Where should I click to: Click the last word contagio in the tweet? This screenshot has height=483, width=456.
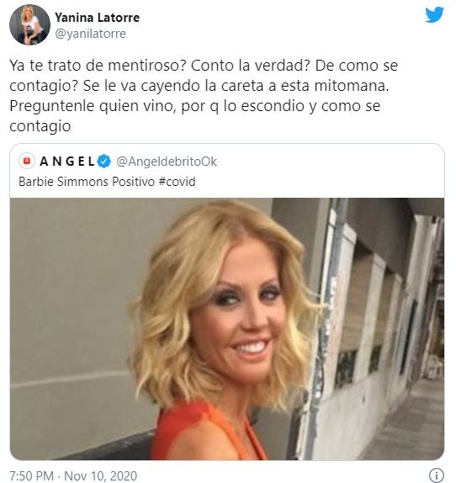40,126
